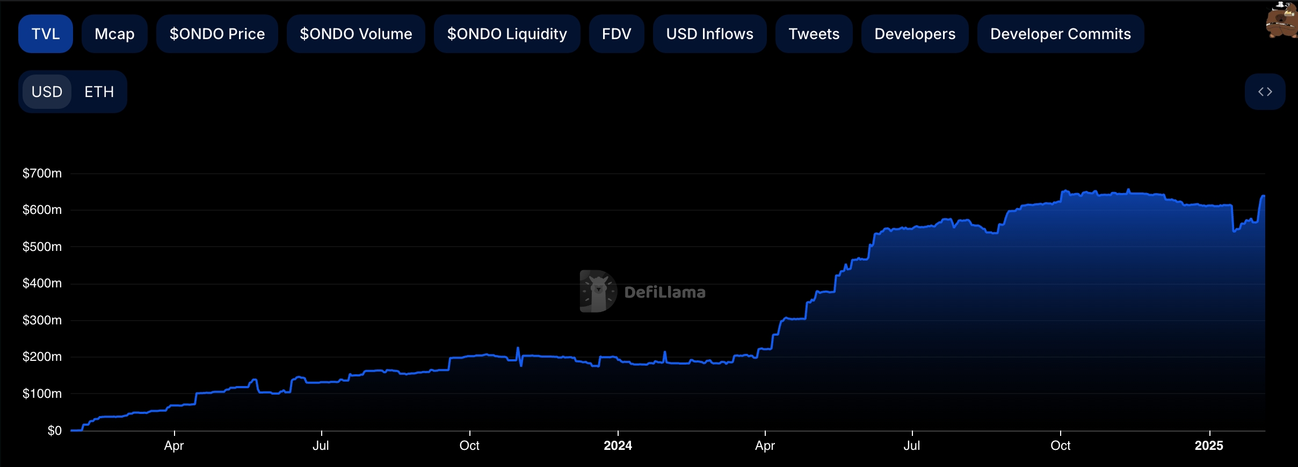
Task: Enable Developer Commits metric
Action: pyautogui.click(x=1061, y=34)
